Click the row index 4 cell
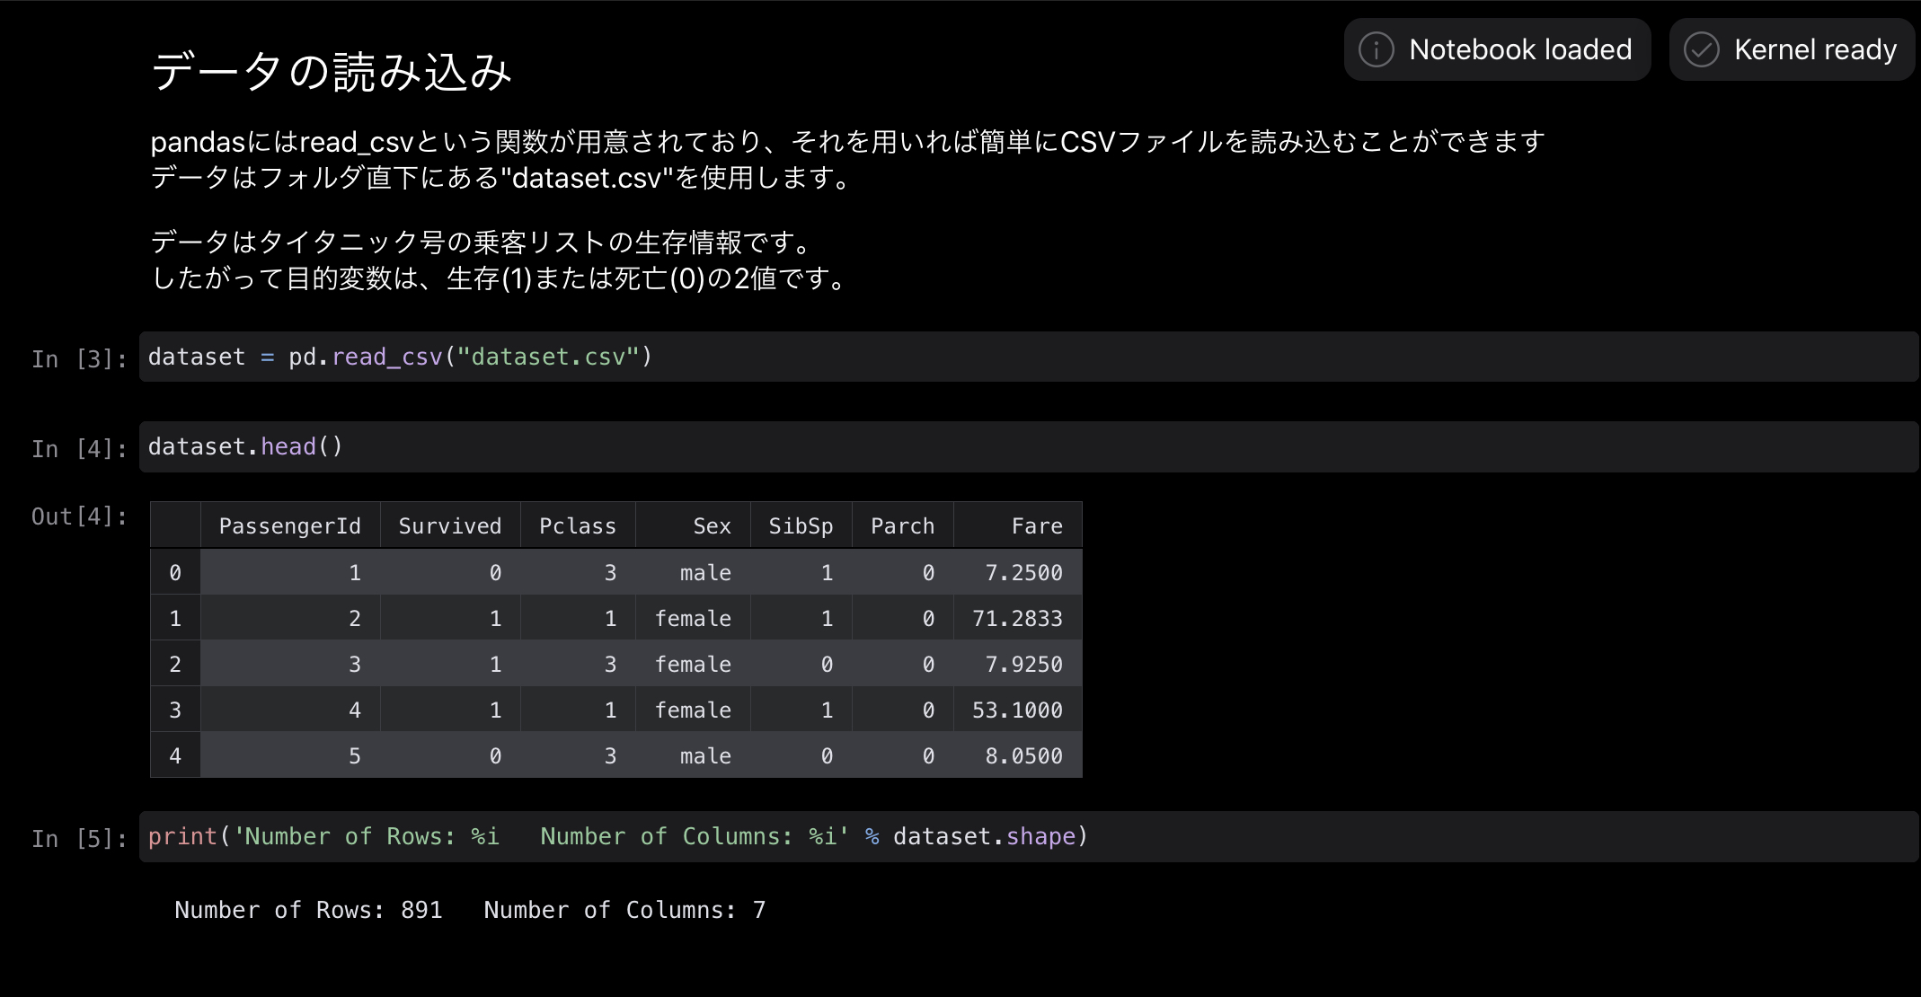Viewport: 1921px width, 997px height. [175, 756]
